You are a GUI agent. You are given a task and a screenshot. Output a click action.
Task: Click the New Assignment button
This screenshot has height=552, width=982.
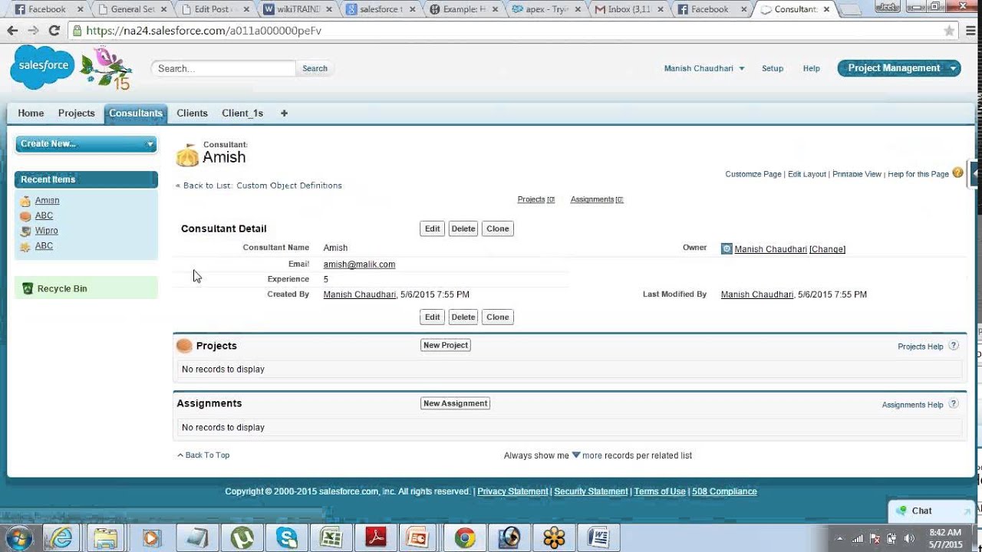pyautogui.click(x=455, y=403)
